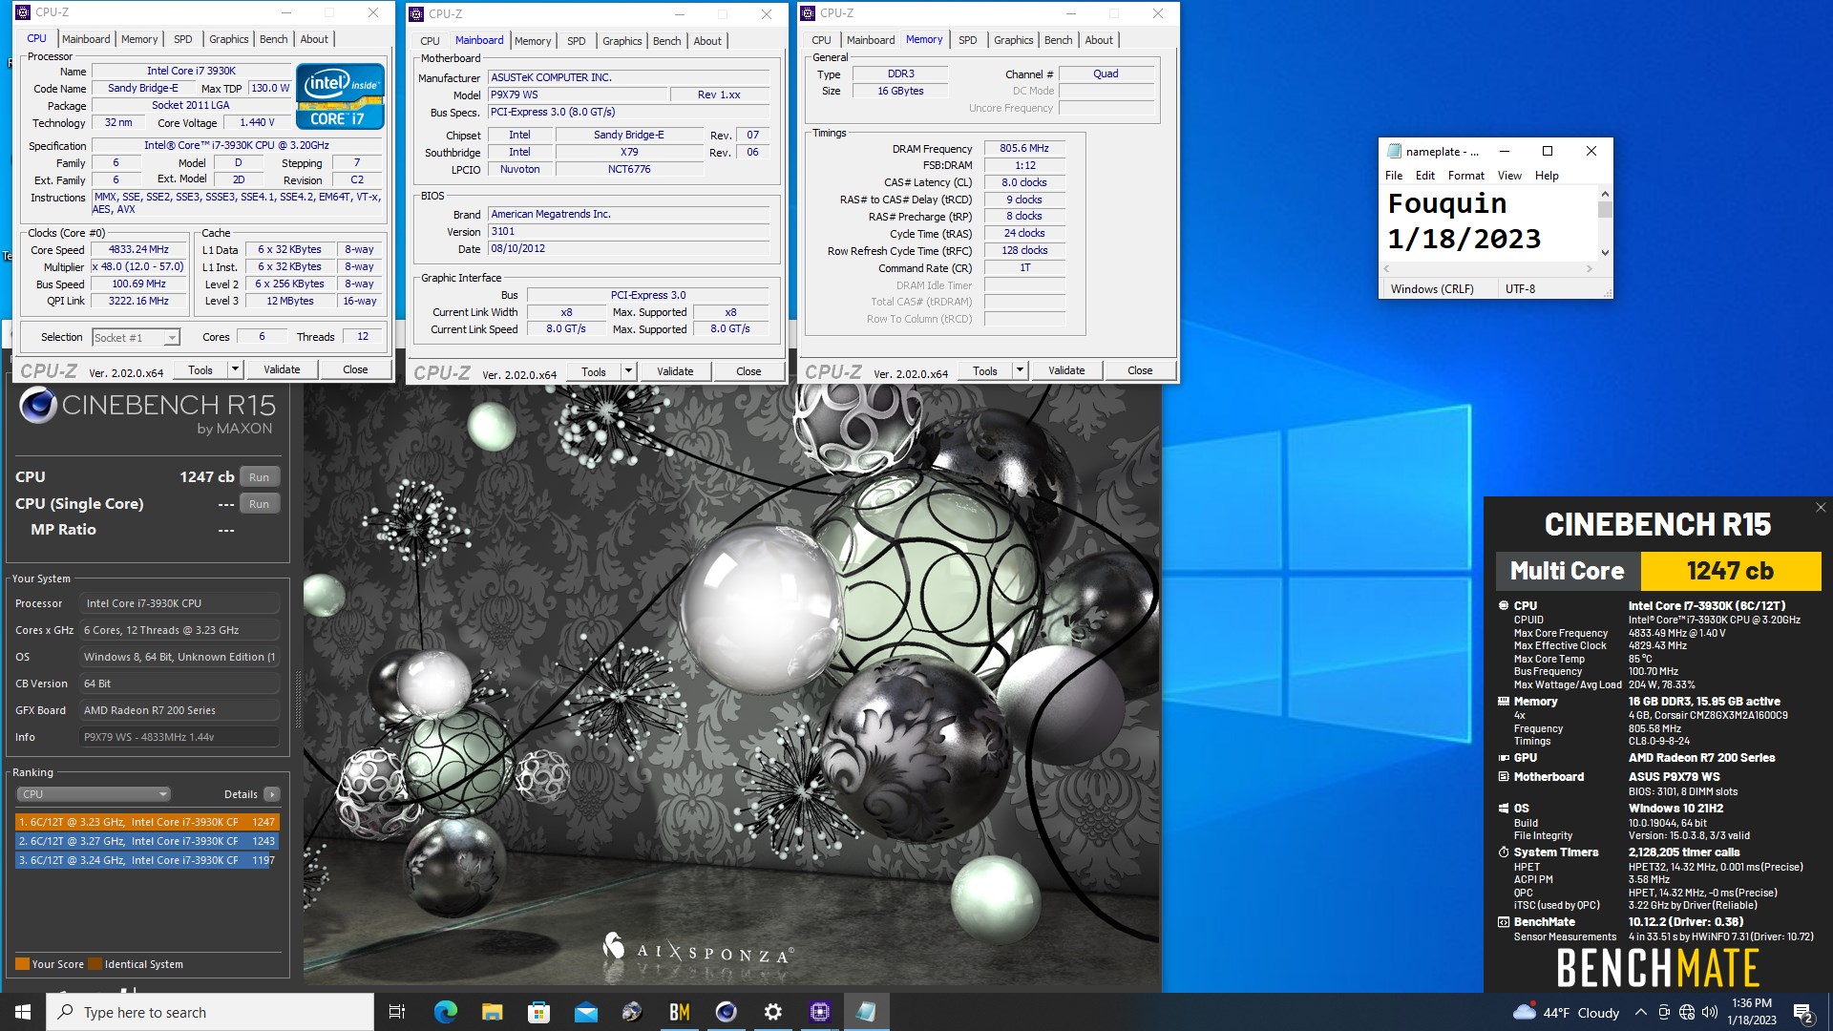The width and height of the screenshot is (1833, 1031).
Task: Open Notepad Edit menu
Action: [1424, 176]
